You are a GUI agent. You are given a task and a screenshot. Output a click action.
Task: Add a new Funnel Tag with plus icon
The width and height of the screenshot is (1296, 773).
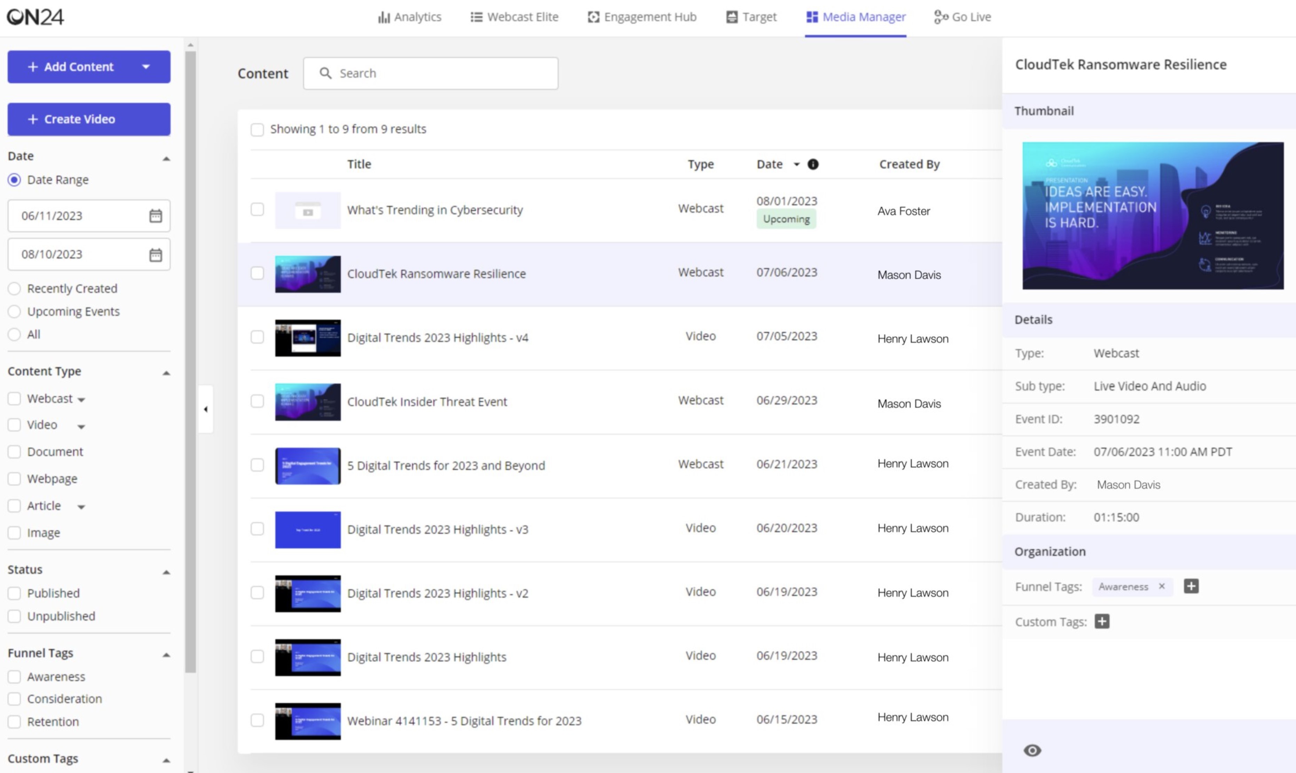pos(1191,586)
